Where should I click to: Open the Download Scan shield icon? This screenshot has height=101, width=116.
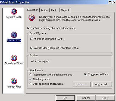pyautogui.click(x=14, y=58)
